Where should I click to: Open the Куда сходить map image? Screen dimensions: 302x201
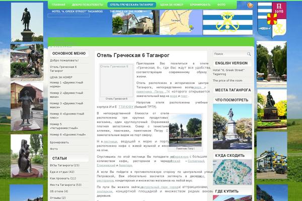(x=232, y=172)
